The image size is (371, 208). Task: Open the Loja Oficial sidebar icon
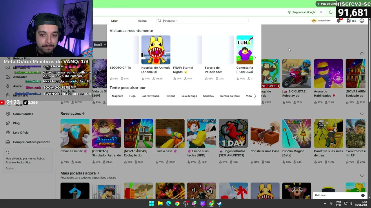point(8,133)
